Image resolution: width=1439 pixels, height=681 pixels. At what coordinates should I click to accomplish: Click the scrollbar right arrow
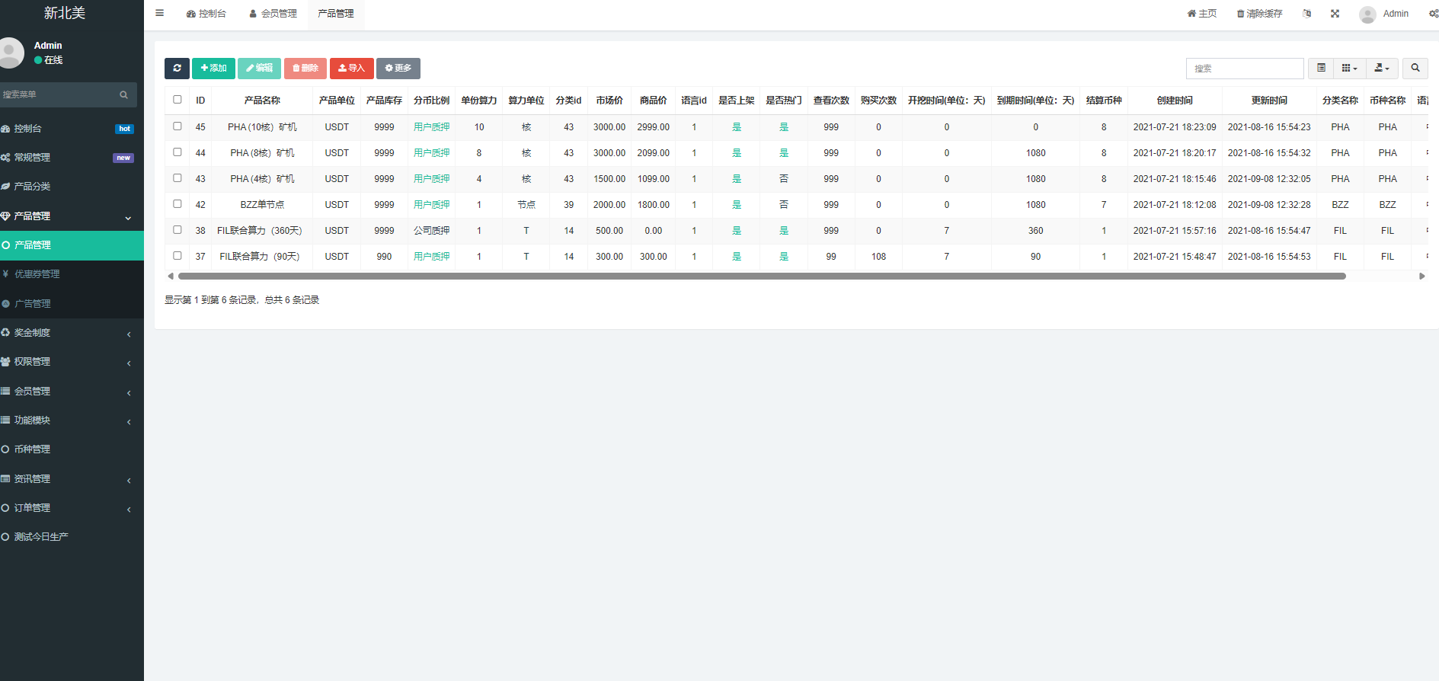pos(1421,277)
